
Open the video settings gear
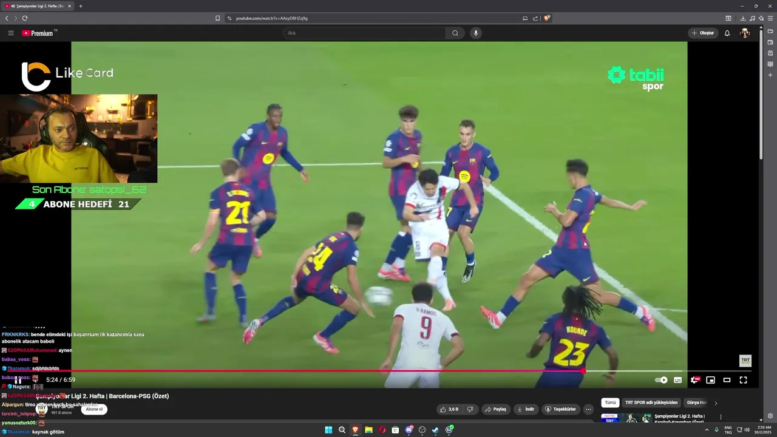pyautogui.click(x=694, y=380)
